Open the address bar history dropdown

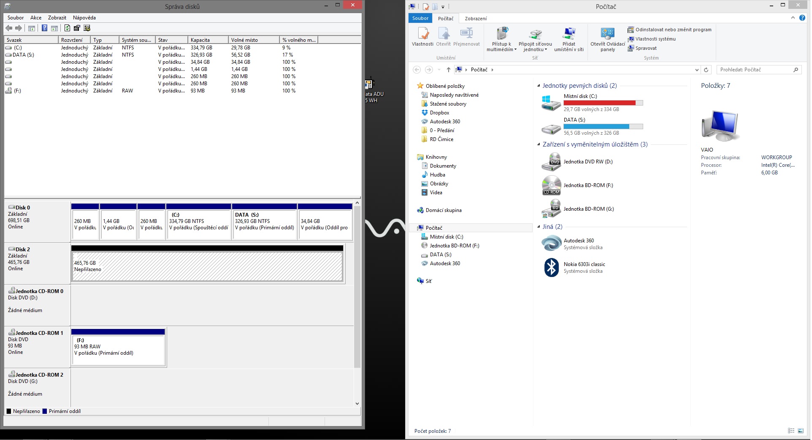pos(696,70)
